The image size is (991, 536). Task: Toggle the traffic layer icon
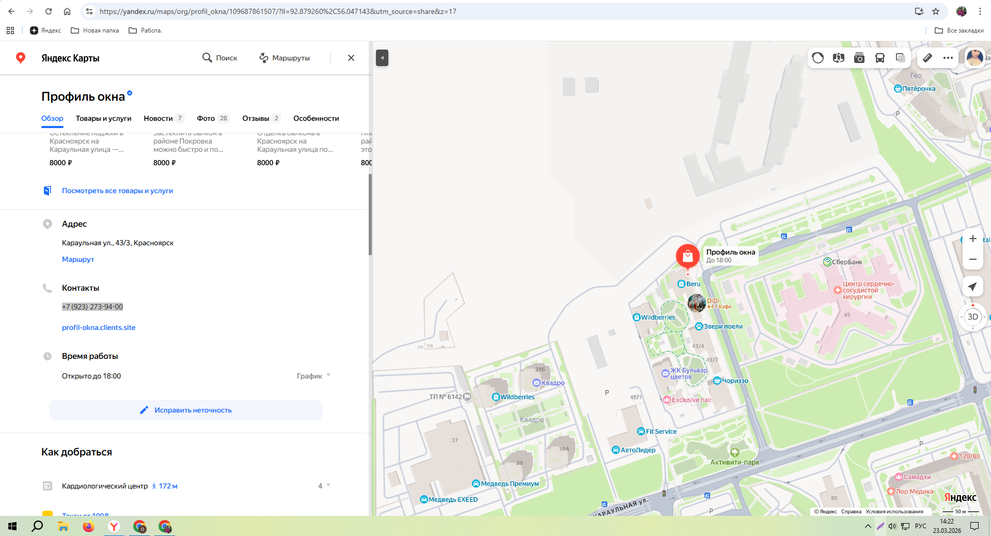pyautogui.click(x=818, y=58)
